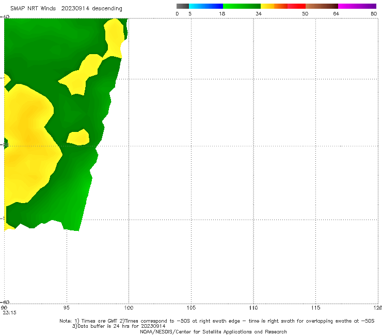Click the yellow wind patch at the swath top
The width and height of the screenshot is (382, 335).
coord(114,38)
